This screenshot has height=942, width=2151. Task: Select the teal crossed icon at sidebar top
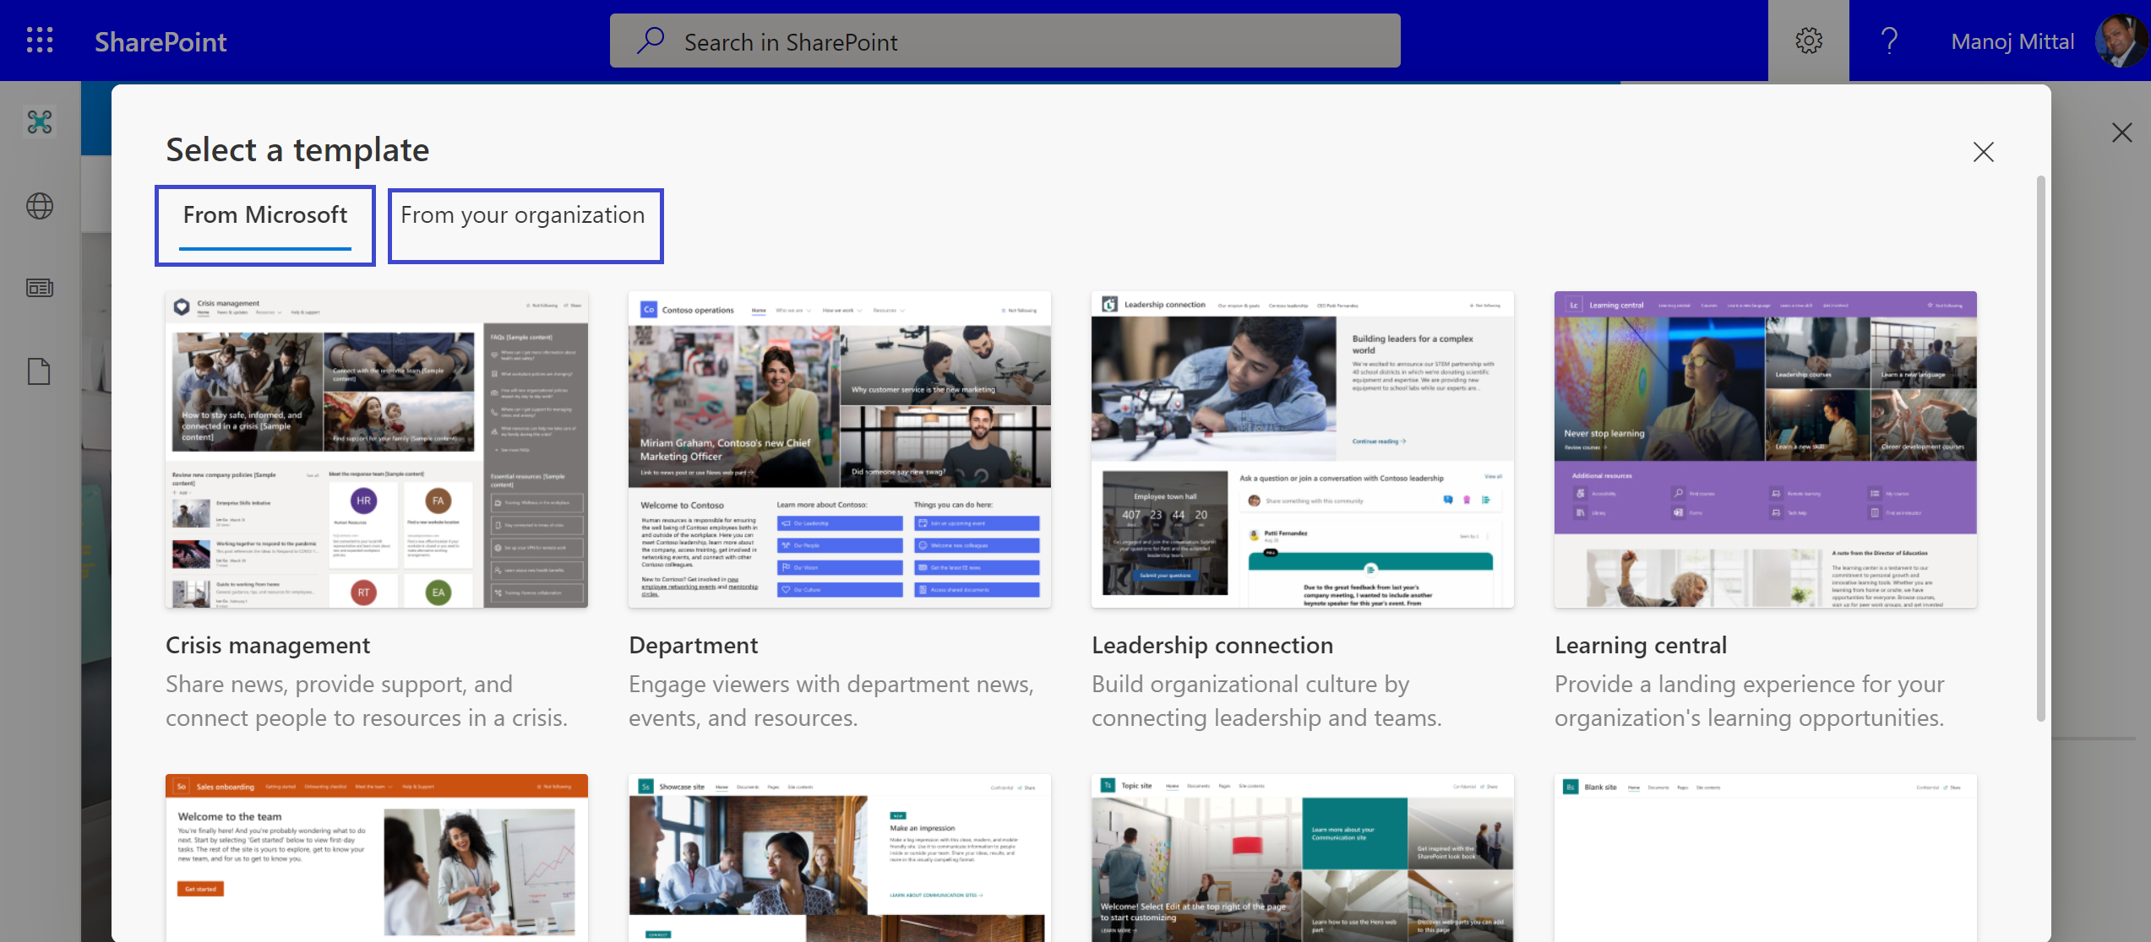pos(39,122)
